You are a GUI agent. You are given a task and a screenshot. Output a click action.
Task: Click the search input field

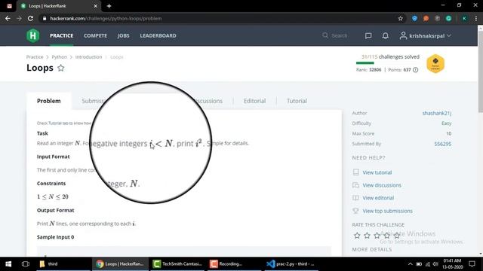click(340, 35)
